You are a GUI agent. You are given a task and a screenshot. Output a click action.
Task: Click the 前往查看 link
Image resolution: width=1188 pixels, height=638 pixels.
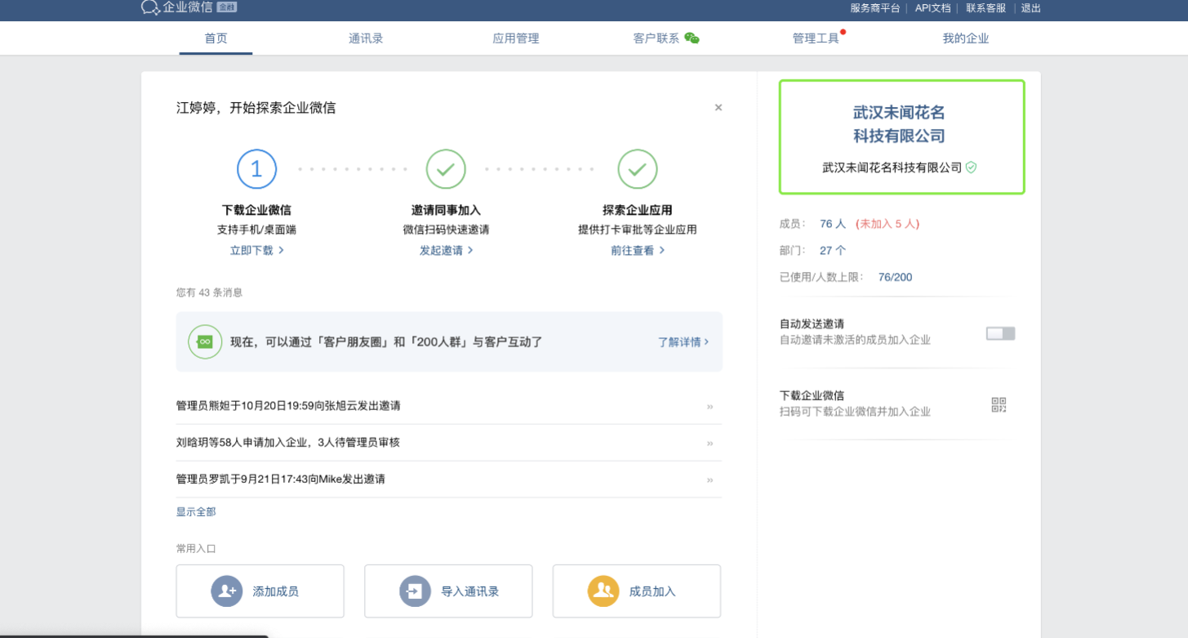click(x=632, y=250)
